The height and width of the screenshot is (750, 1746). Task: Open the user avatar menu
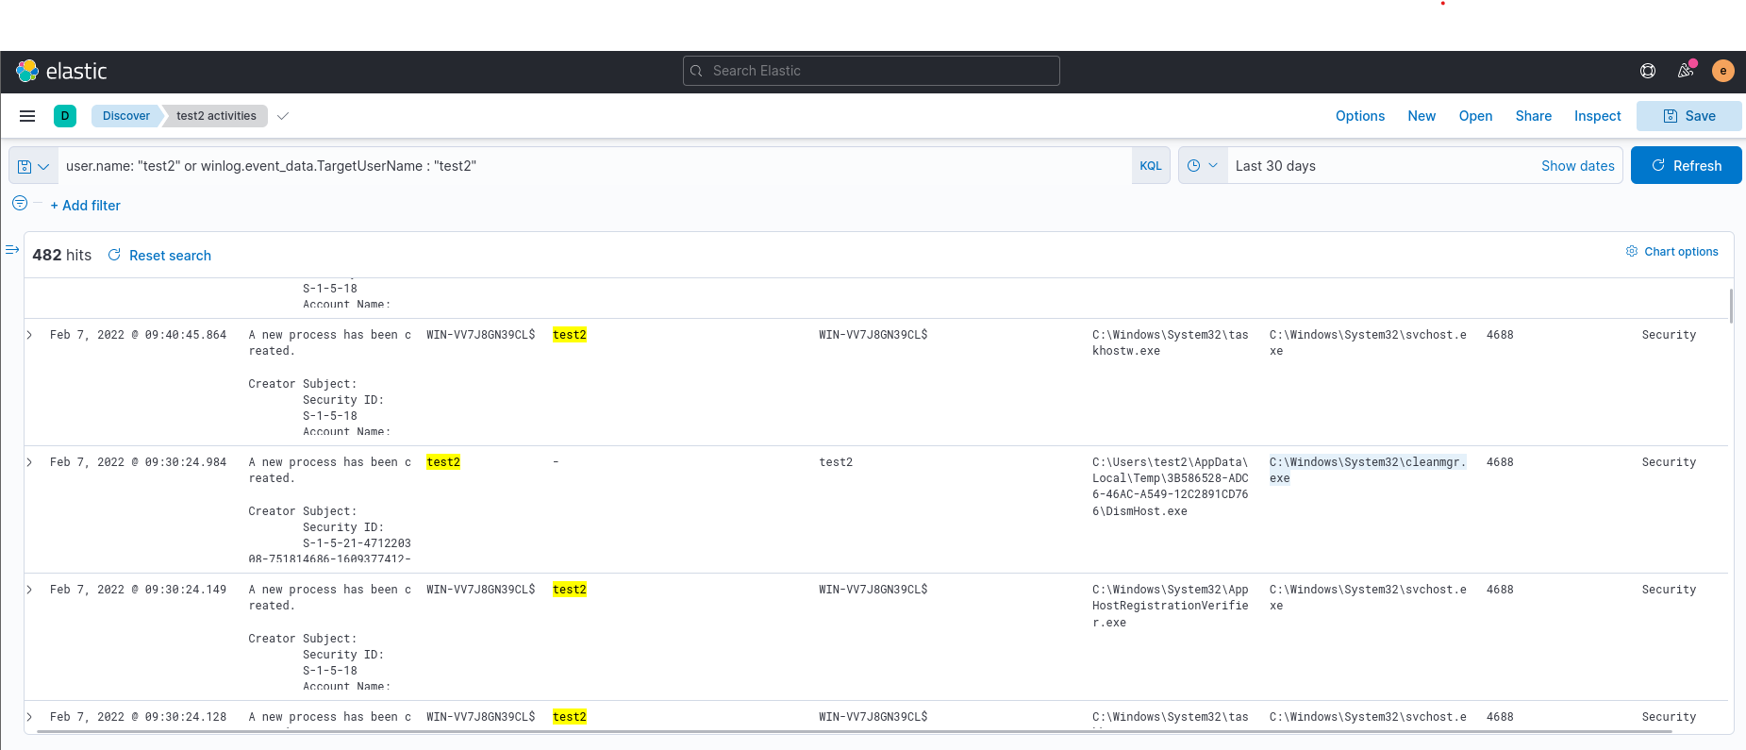[1723, 71]
